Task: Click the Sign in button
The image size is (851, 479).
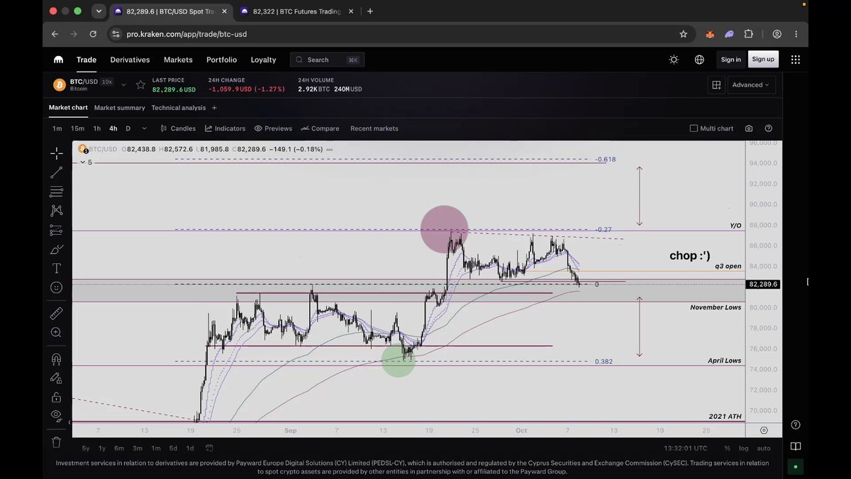Action: click(731, 60)
